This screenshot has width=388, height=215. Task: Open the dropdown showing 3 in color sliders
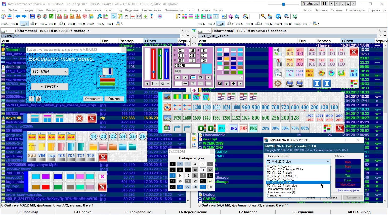pyautogui.click(x=155, y=83)
